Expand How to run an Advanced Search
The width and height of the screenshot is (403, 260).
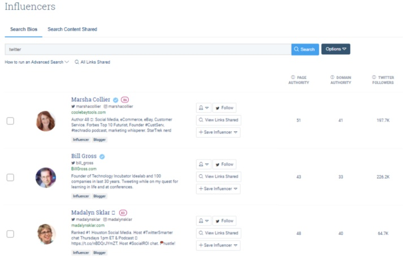[37, 62]
